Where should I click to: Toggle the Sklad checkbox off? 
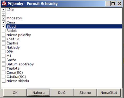click(x=4, y=26)
